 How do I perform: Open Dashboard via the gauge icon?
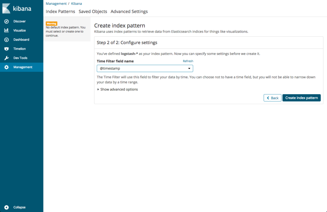pos(6,40)
